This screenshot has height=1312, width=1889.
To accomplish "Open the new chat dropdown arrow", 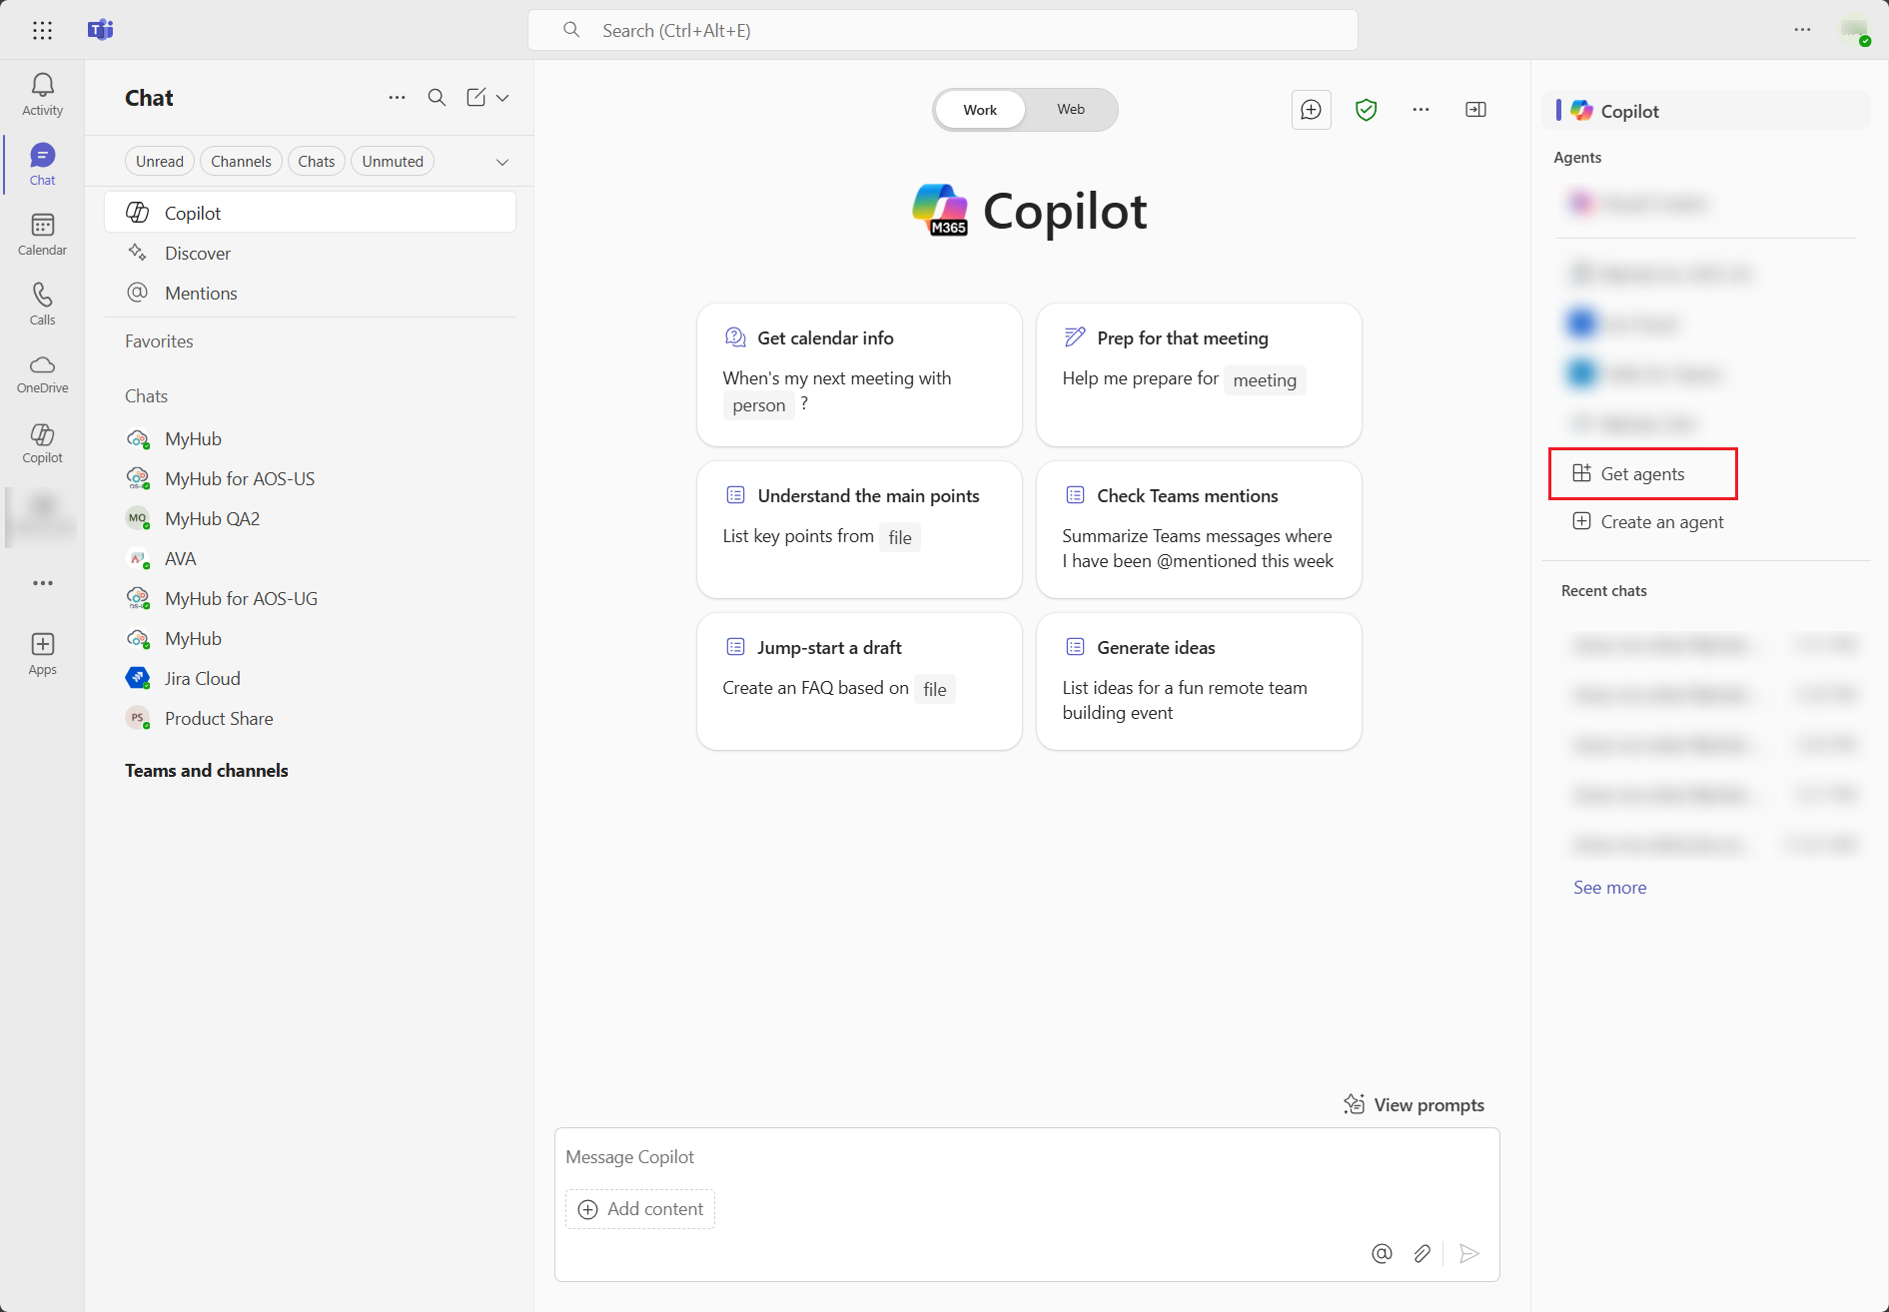I will pos(502,98).
